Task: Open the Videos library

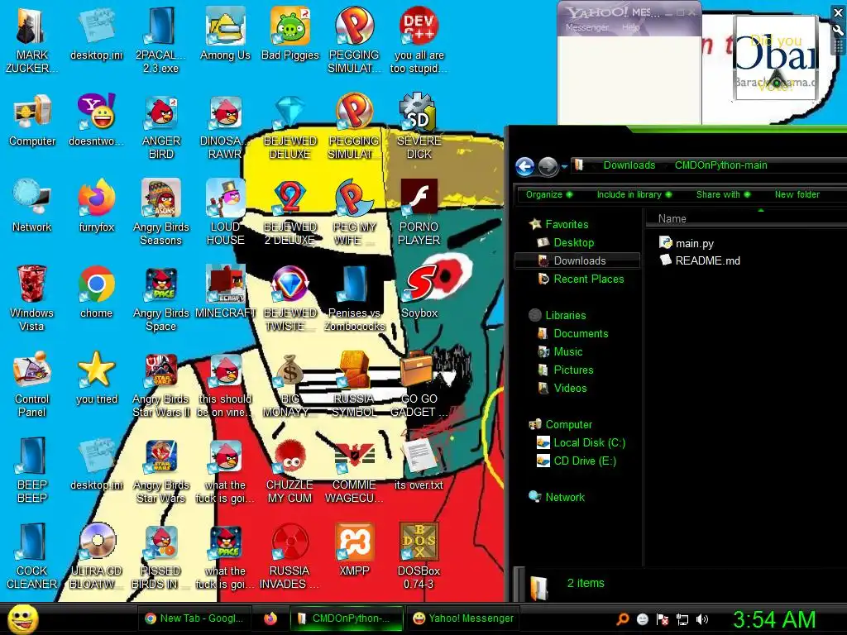Action: coord(562,388)
